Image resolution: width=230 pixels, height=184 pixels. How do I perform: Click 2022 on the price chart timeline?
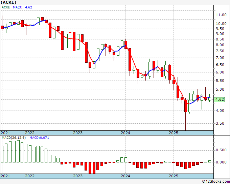click(30, 133)
